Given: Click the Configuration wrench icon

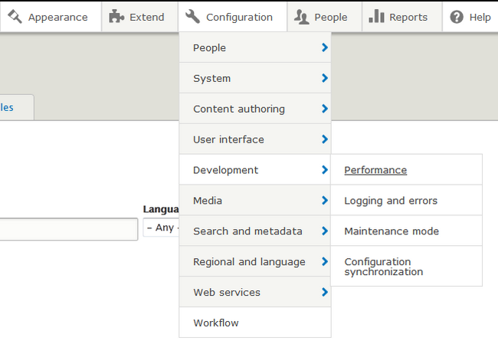Looking at the screenshot, I should click(193, 17).
